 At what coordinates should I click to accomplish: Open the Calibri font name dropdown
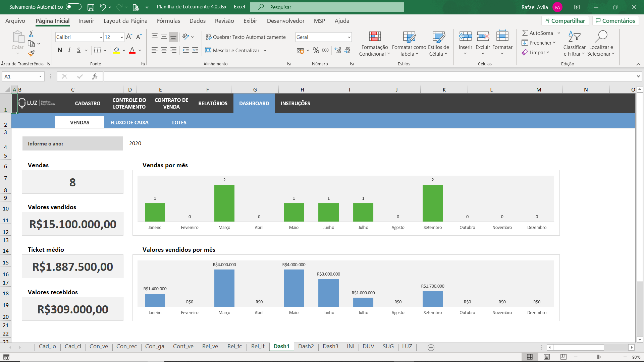(x=101, y=37)
